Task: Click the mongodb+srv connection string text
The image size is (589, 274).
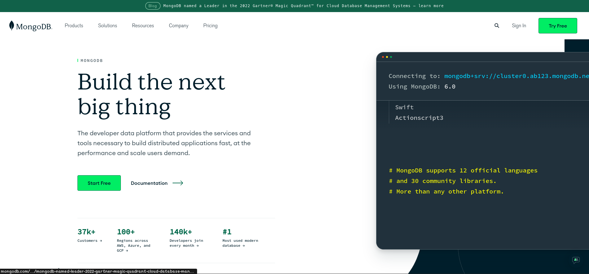Action: tap(516, 76)
